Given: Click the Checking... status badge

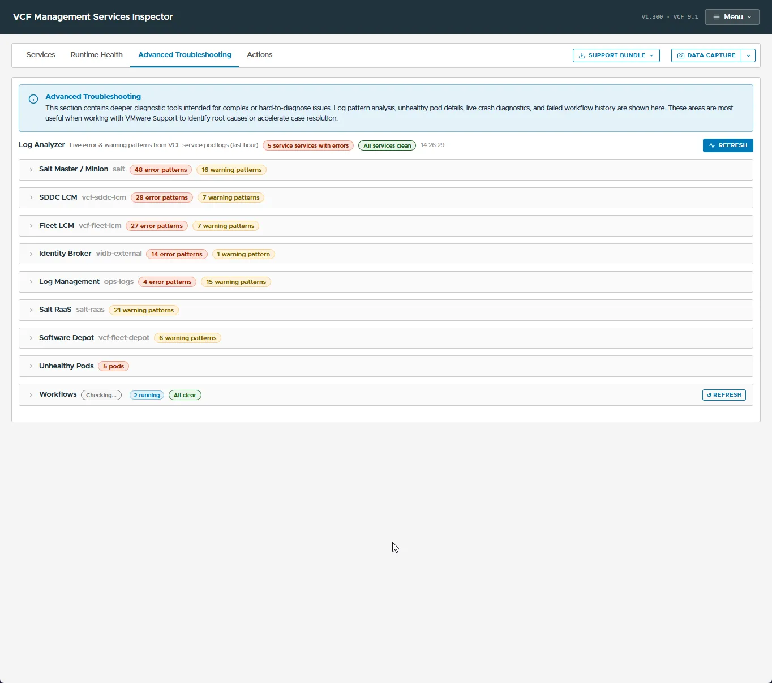Looking at the screenshot, I should point(101,395).
